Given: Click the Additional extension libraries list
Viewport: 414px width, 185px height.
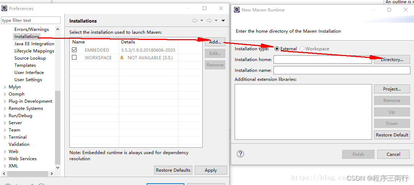Looking at the screenshot, I should (x=303, y=112).
